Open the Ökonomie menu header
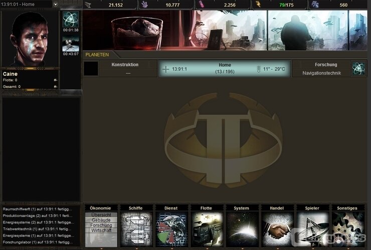Viewport: 371px width, 250px height. (x=100, y=208)
